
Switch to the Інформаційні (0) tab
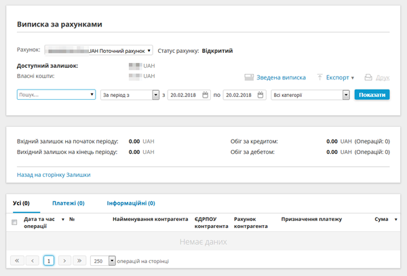(131, 203)
